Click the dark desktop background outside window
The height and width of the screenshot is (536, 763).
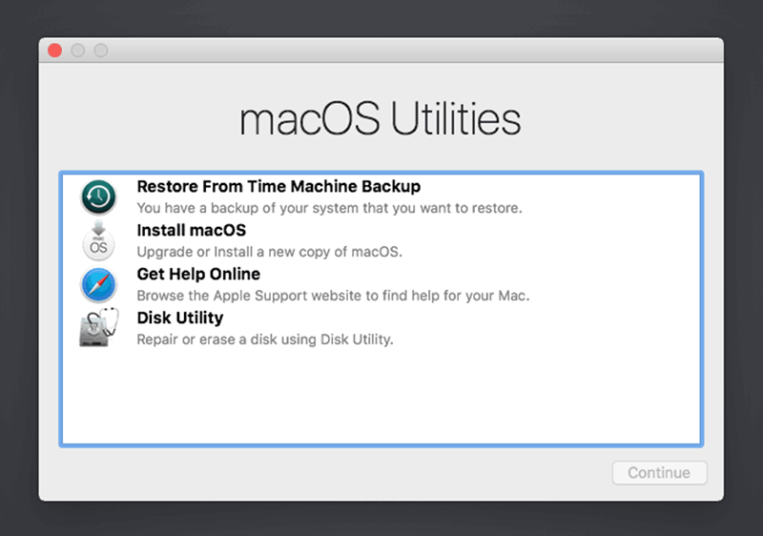point(381,519)
